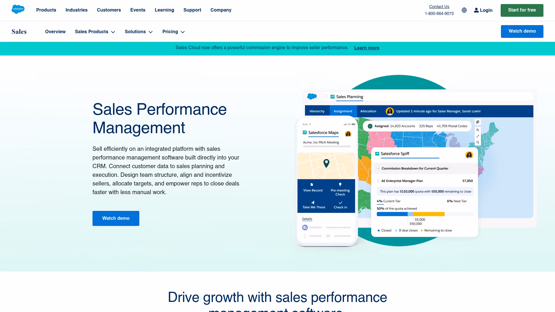
Task: Open the Pricing dropdown menu
Action: click(x=173, y=32)
